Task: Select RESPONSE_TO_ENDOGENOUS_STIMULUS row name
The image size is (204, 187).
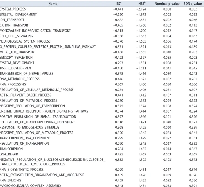Action: 30,128
